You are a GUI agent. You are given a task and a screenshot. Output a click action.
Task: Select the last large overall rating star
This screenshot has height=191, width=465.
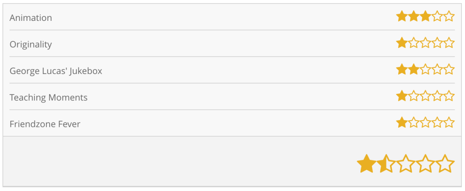[445, 164]
